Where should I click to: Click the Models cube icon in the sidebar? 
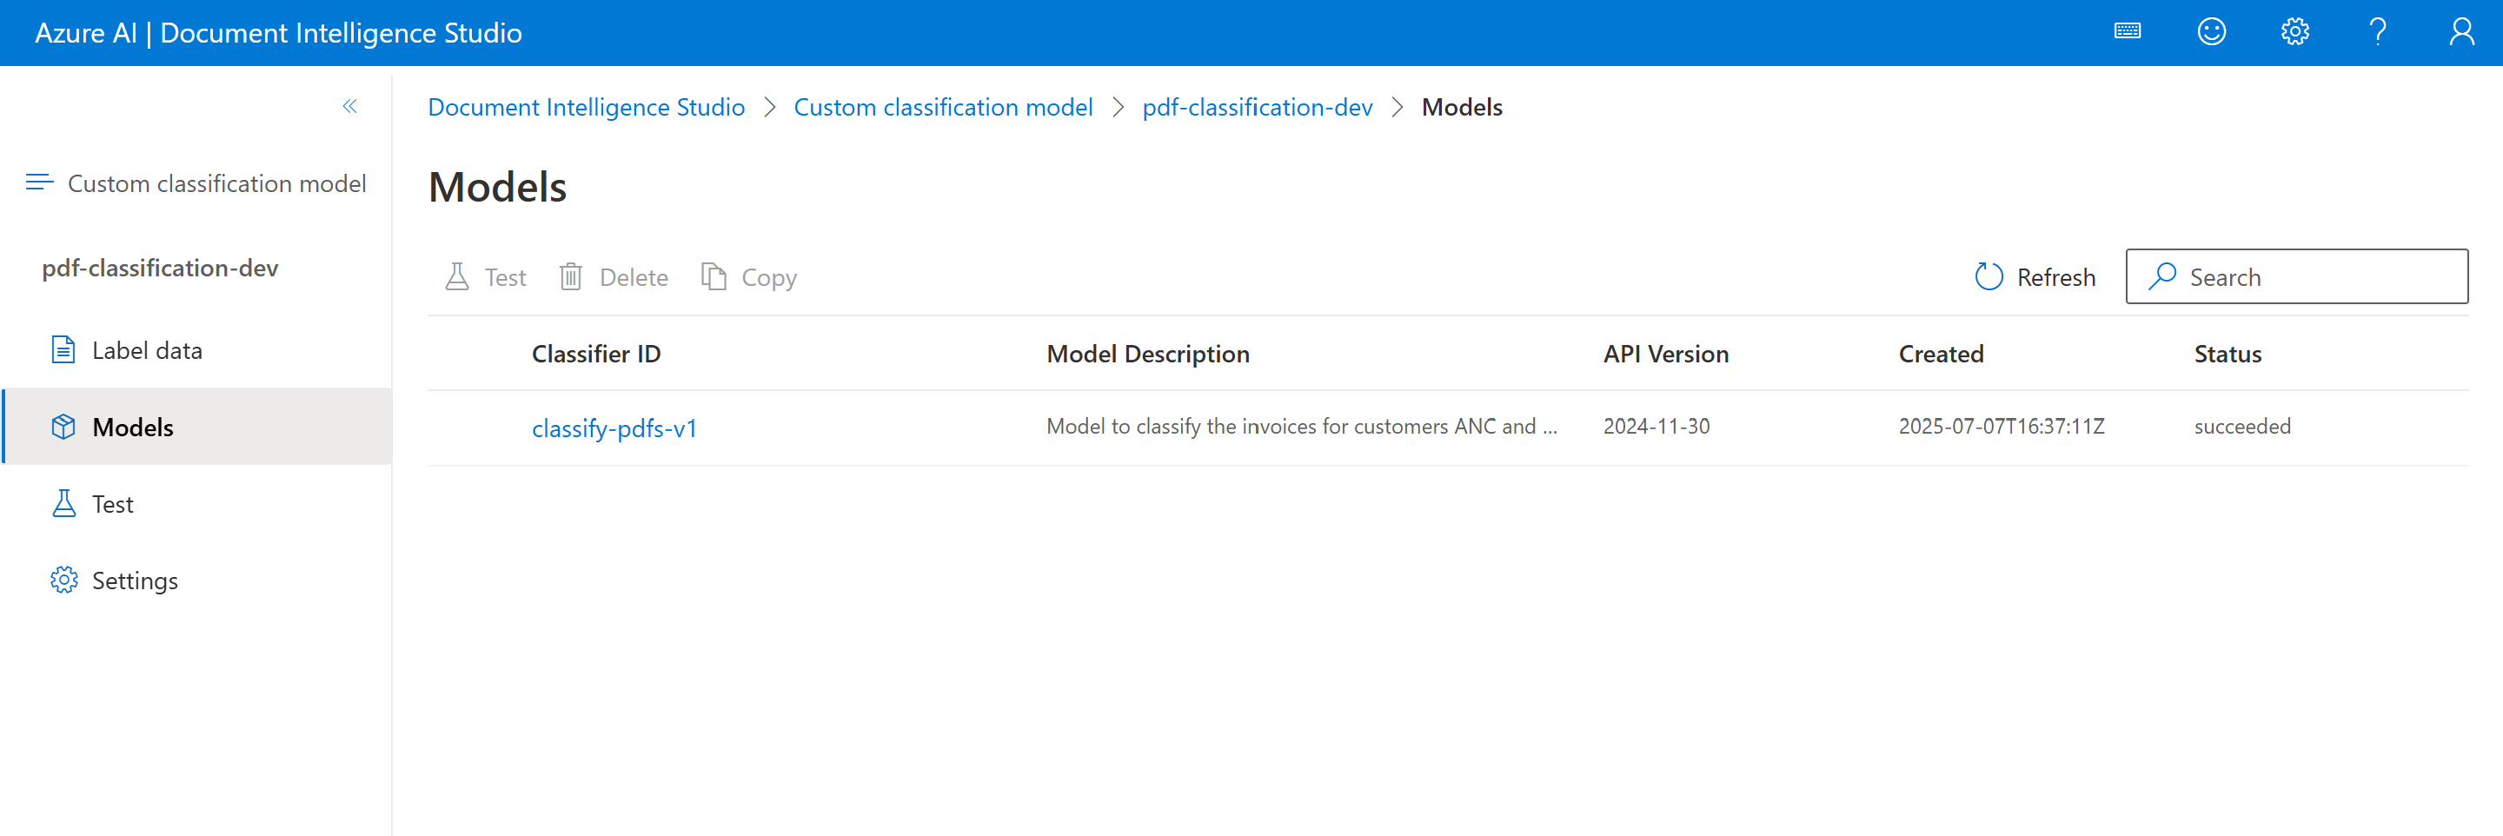pyautogui.click(x=63, y=426)
